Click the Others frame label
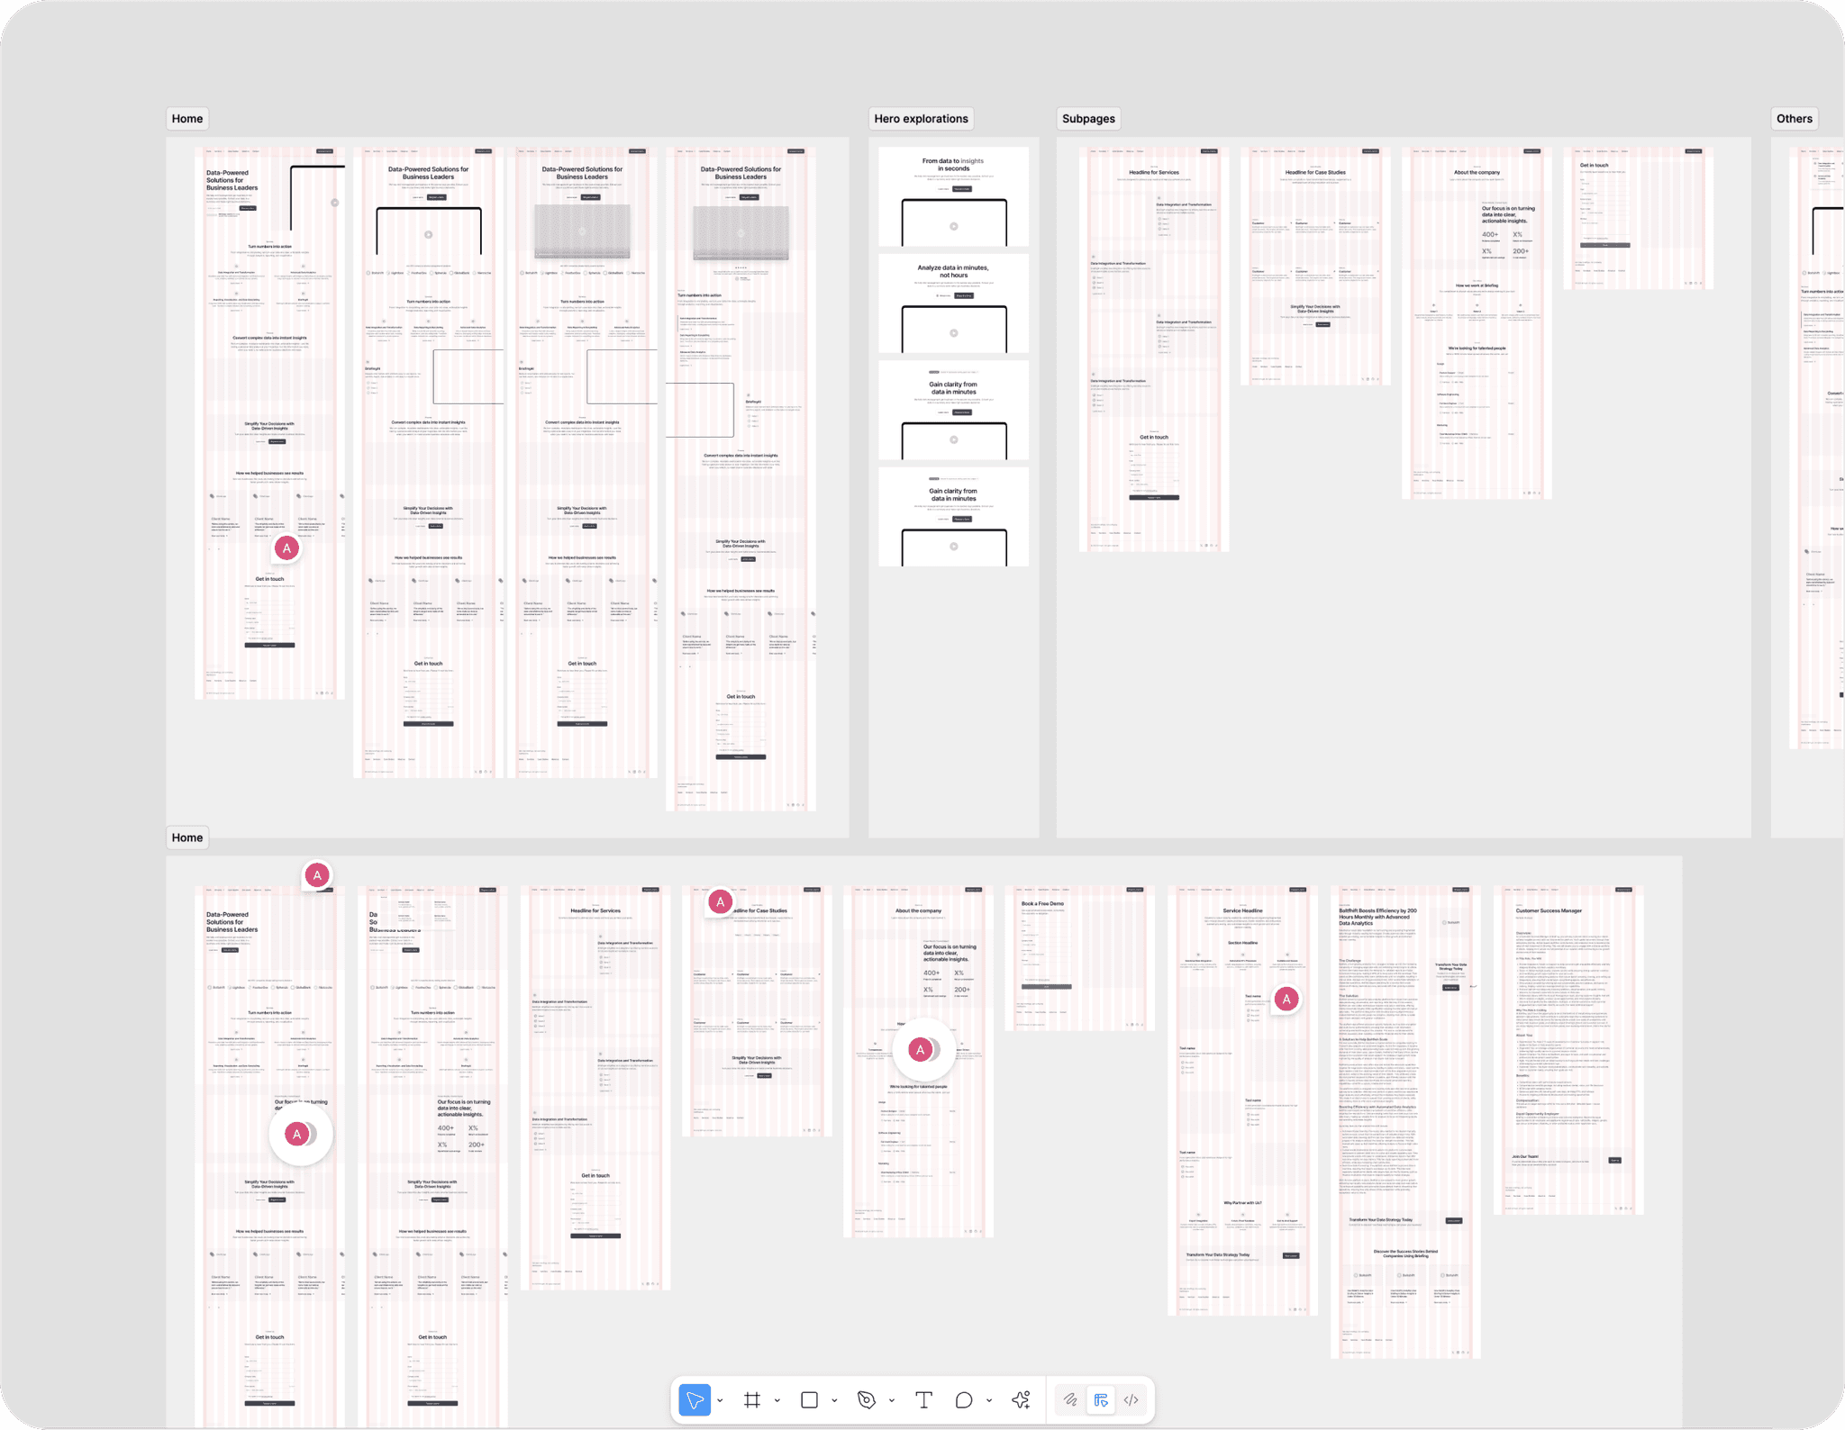The width and height of the screenshot is (1845, 1430). tap(1793, 118)
